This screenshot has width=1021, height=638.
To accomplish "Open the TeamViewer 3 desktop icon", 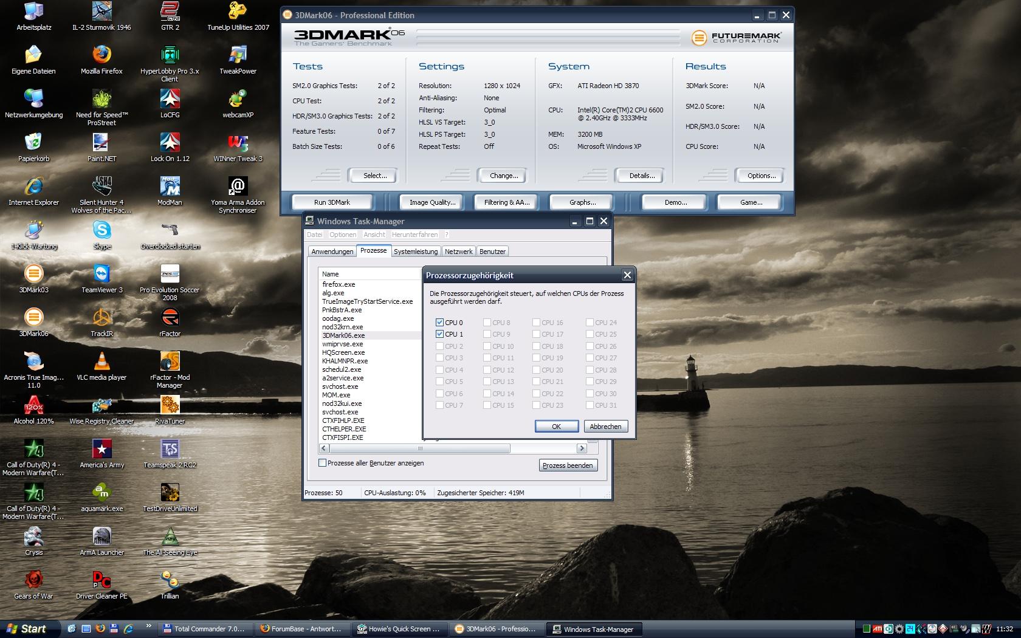I will pos(101,278).
